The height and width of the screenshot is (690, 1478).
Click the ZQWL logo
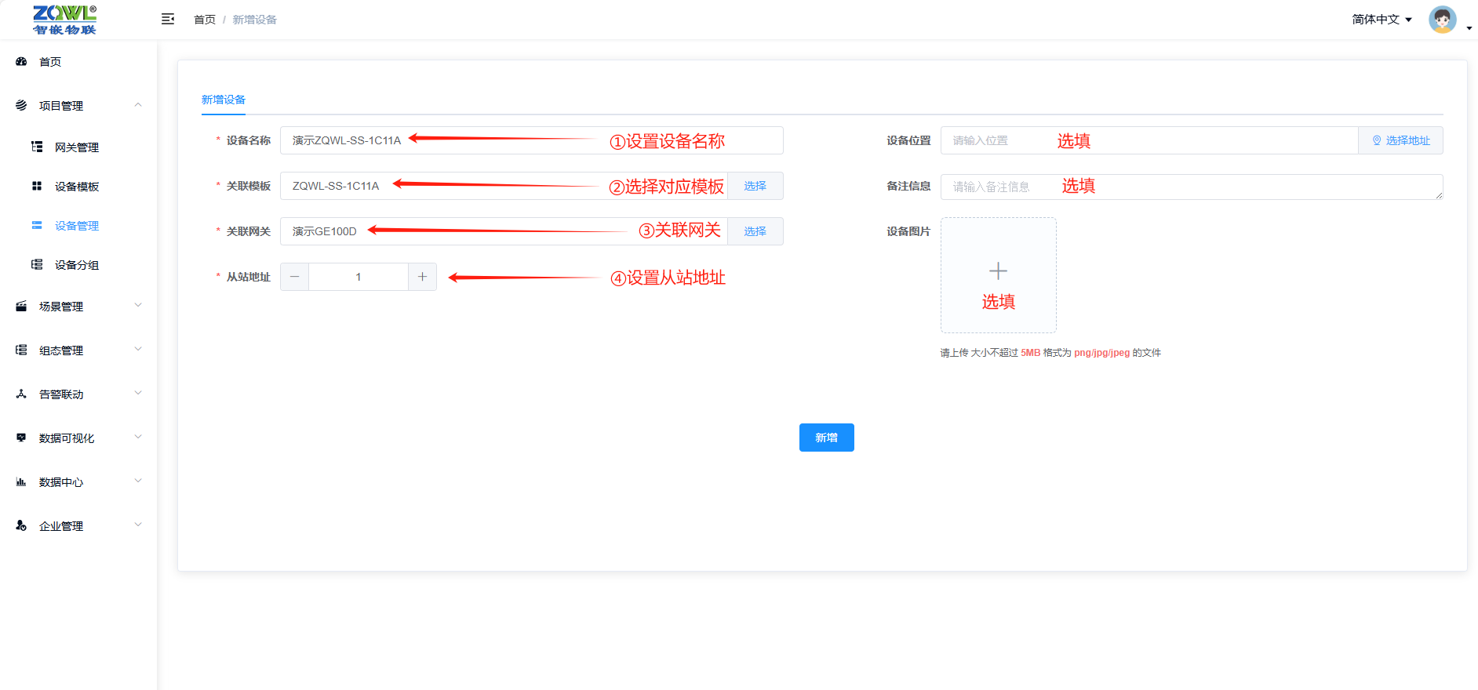coord(64,20)
